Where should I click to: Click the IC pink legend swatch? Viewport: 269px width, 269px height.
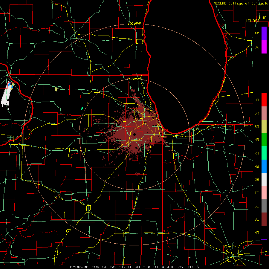[264, 193]
